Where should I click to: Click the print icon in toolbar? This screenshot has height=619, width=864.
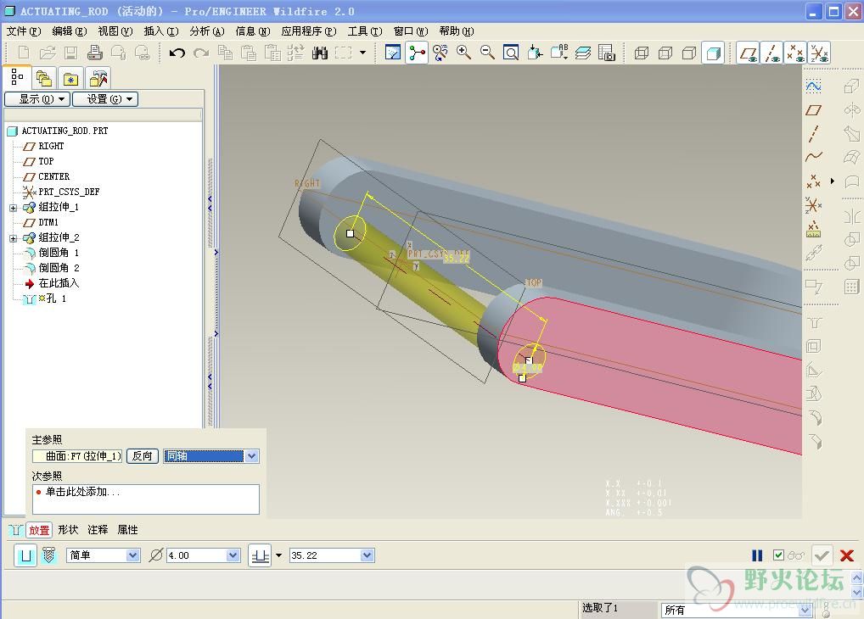(x=95, y=53)
